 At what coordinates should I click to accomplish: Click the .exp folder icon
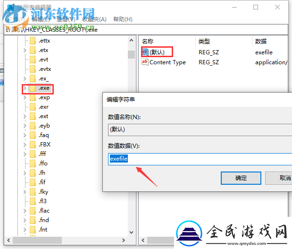pos(33,97)
